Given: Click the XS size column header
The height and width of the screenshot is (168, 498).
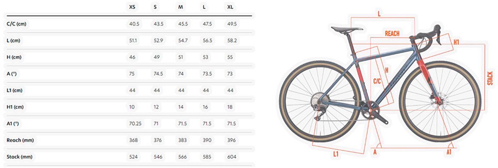Looking at the screenshot, I should point(132,7).
